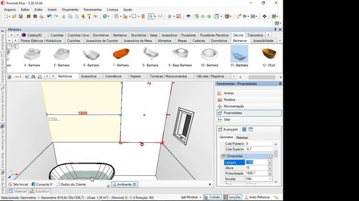Select Seta in the tools panel
Screen dimensions: 359x201
pyautogui.click(x=248, y=119)
